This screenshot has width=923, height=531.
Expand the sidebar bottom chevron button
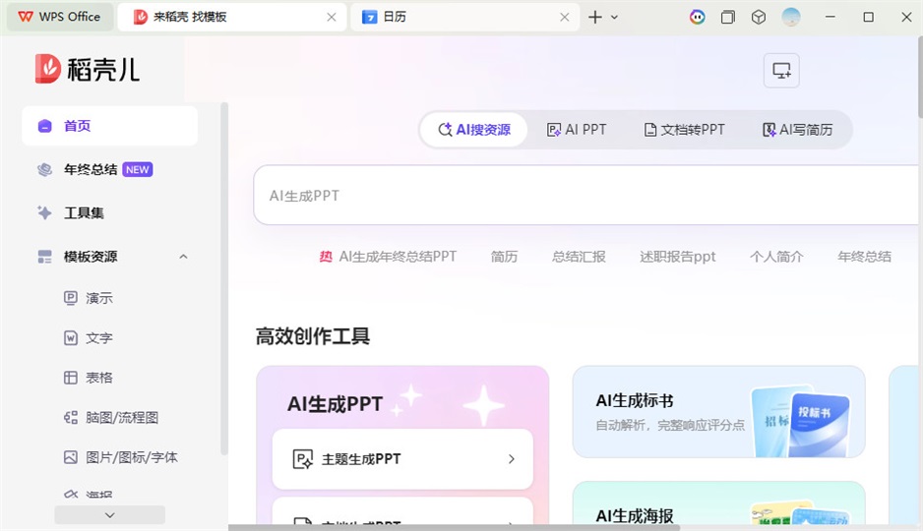(x=109, y=514)
